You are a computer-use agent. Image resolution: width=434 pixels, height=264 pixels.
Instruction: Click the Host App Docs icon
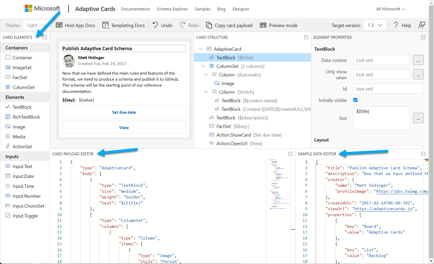(x=59, y=25)
